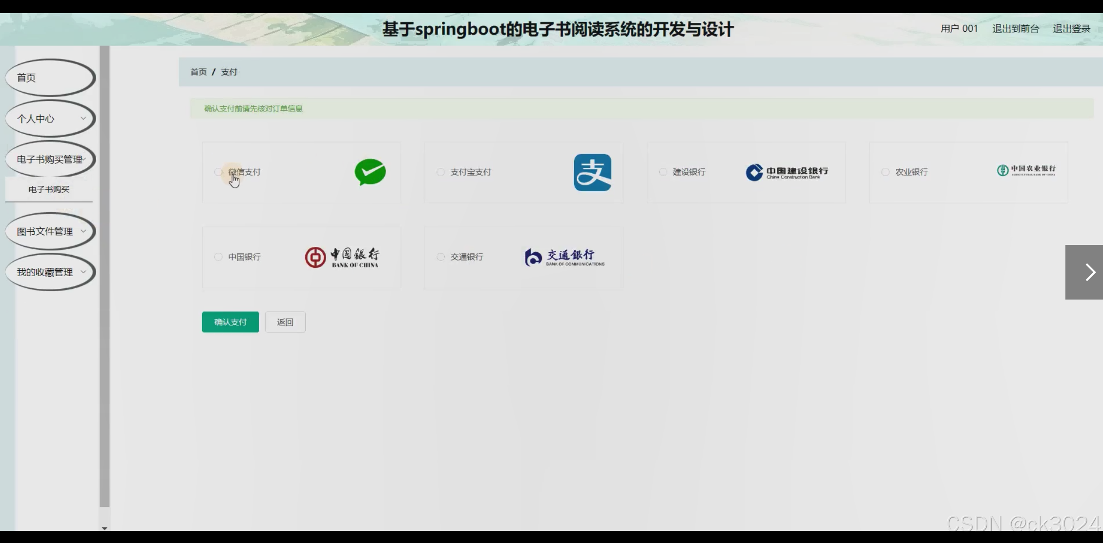This screenshot has width=1103, height=543.
Task: Expand the 个人中心 sidebar menu
Action: (x=50, y=119)
